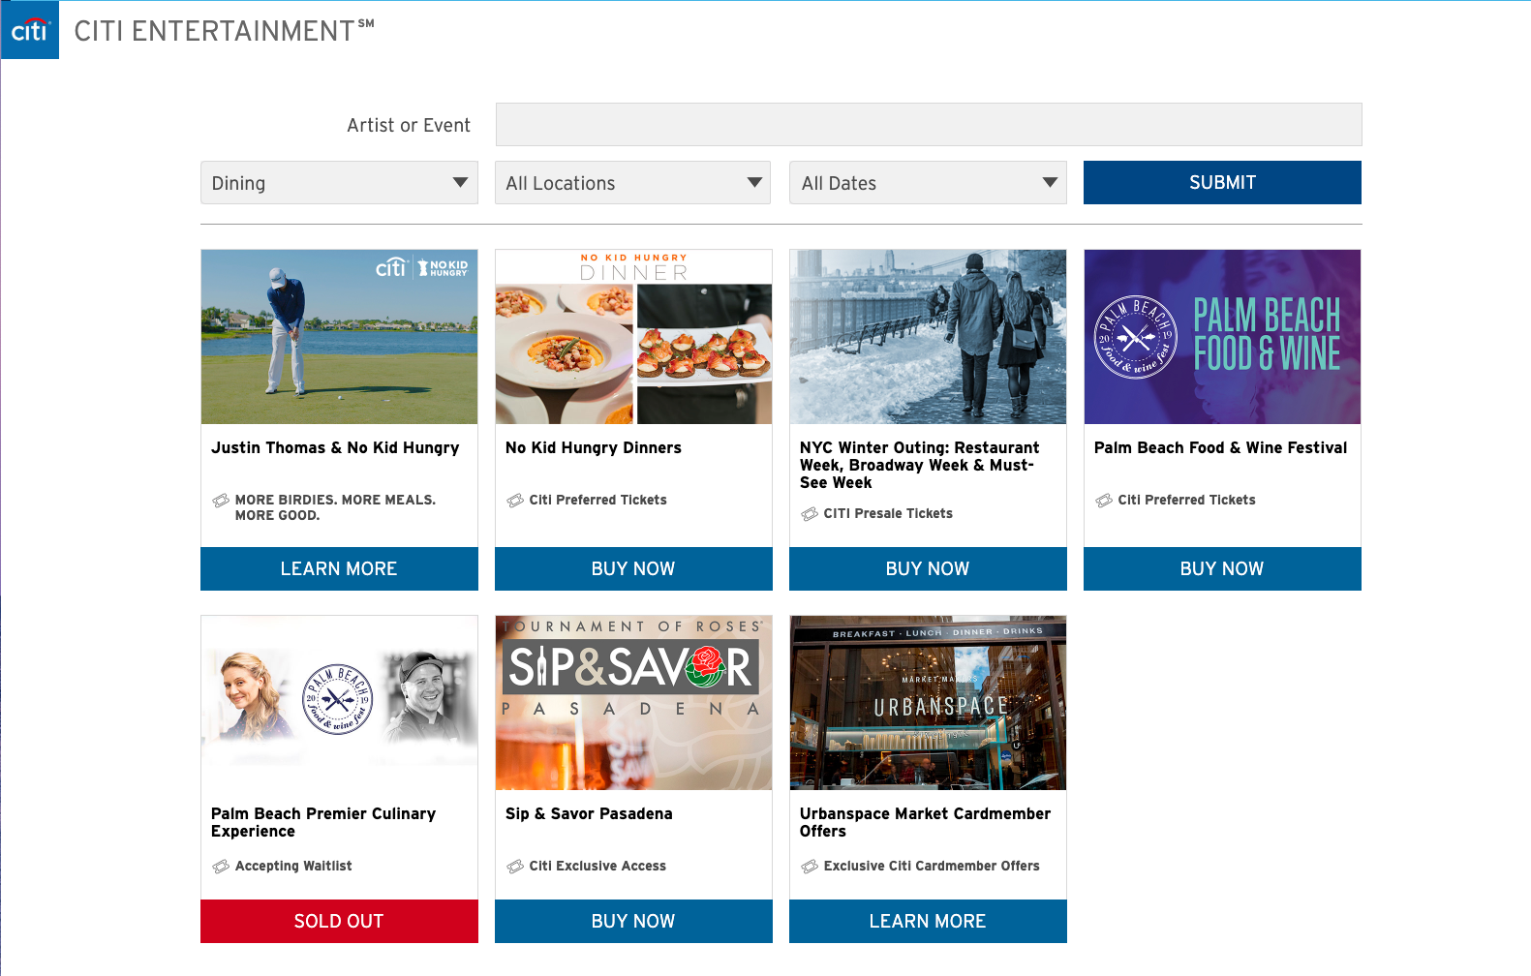
Task: Open Palm Beach Food & Wine Festival title link
Action: [1220, 447]
